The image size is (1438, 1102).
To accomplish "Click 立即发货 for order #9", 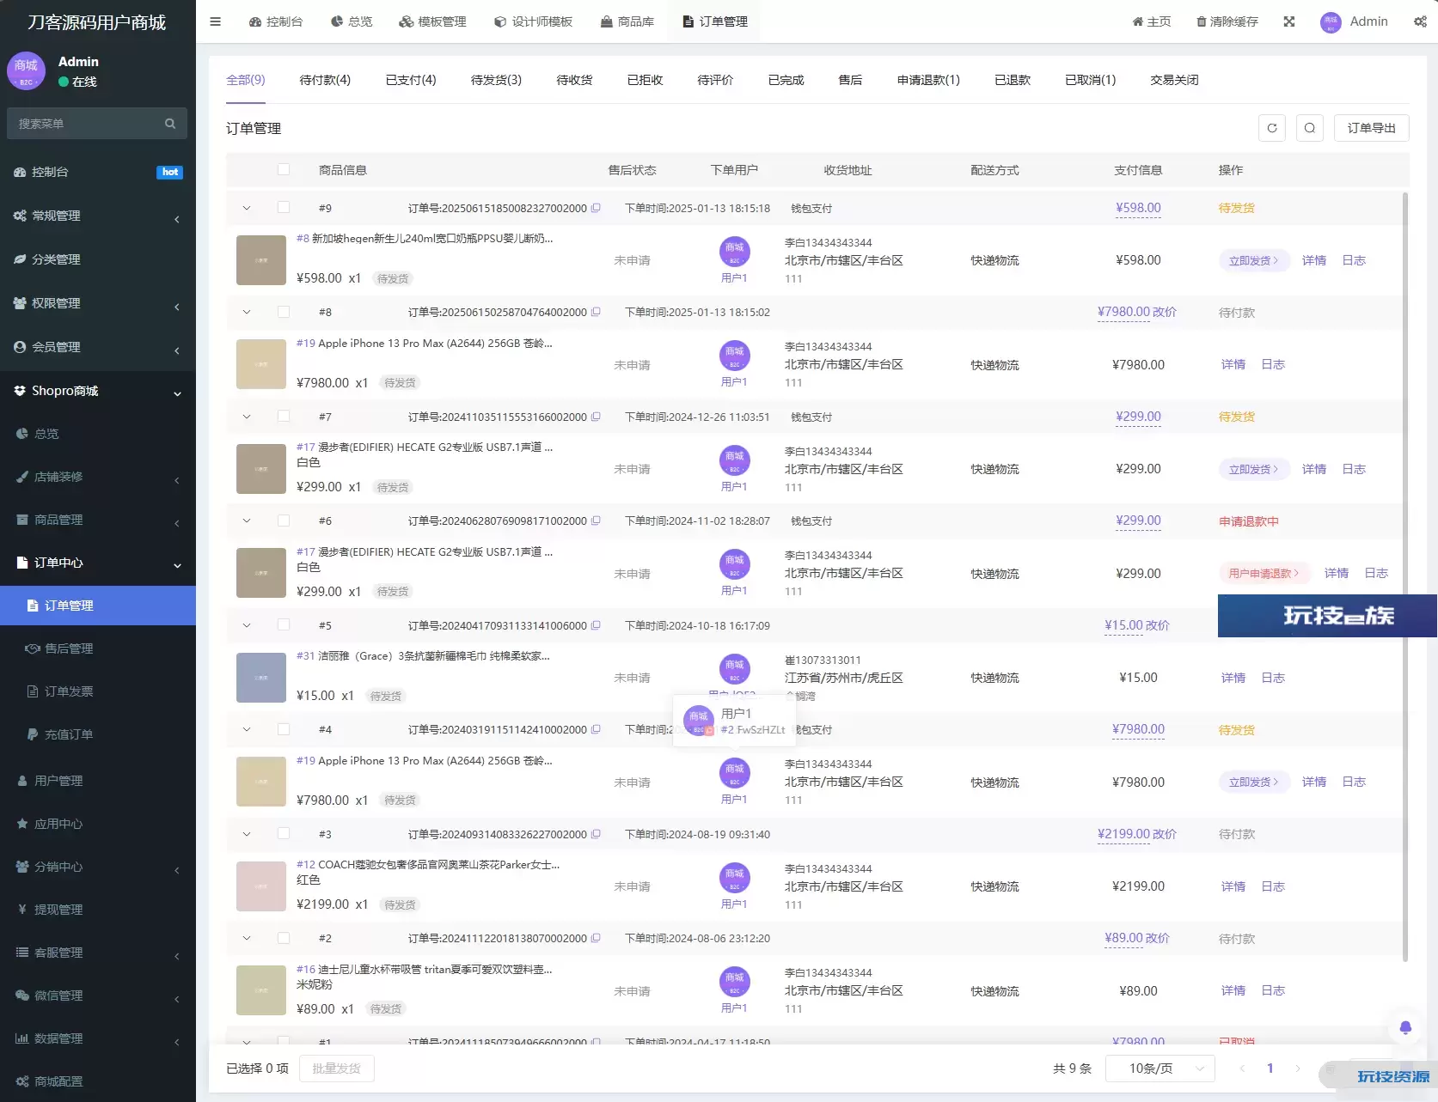I will tap(1253, 260).
